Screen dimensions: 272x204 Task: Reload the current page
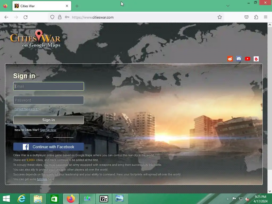pyautogui.click(x=25, y=17)
